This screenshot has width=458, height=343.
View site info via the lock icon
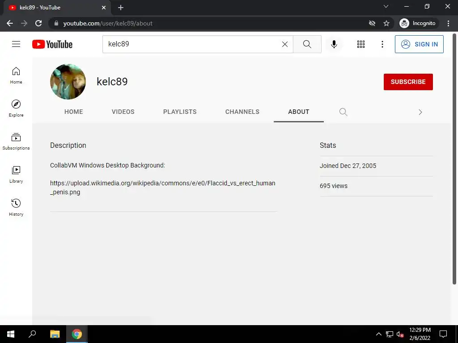pos(56,23)
